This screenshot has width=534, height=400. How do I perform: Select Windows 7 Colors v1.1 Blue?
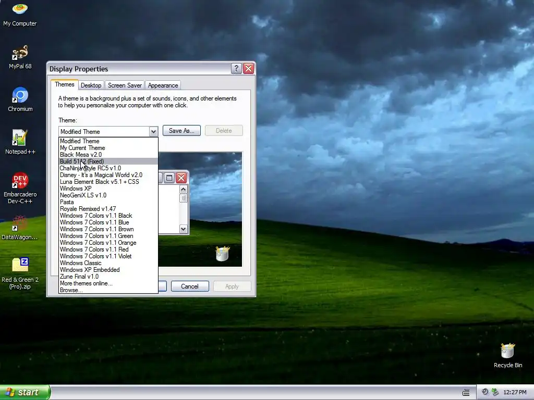[x=108, y=222]
